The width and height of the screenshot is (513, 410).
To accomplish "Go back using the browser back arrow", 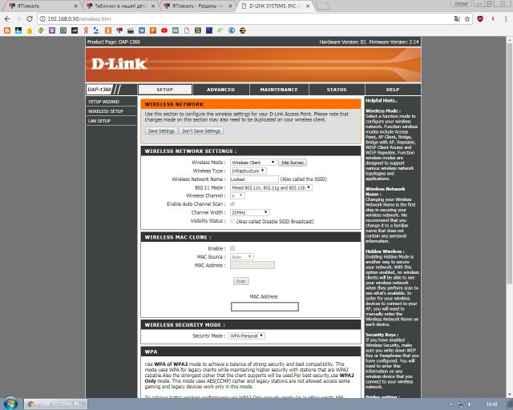I will [7, 19].
